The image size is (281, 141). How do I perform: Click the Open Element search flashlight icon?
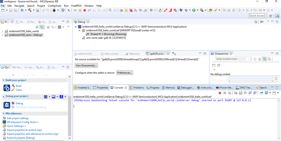click(x=215, y=10)
